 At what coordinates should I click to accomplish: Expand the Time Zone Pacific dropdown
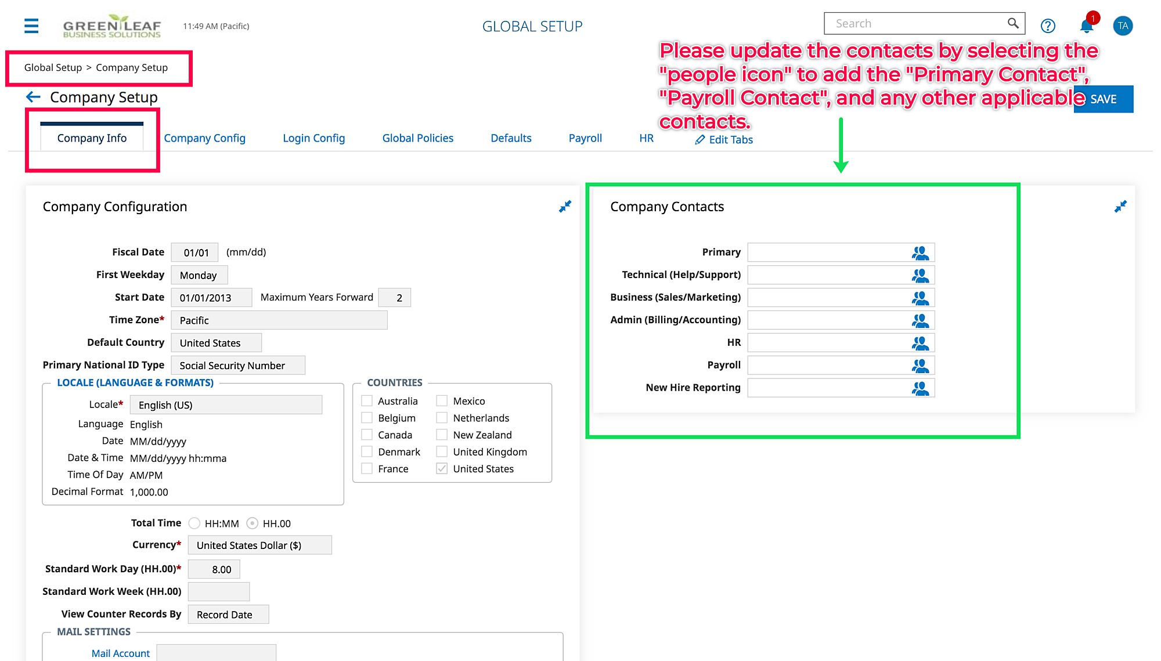(279, 320)
